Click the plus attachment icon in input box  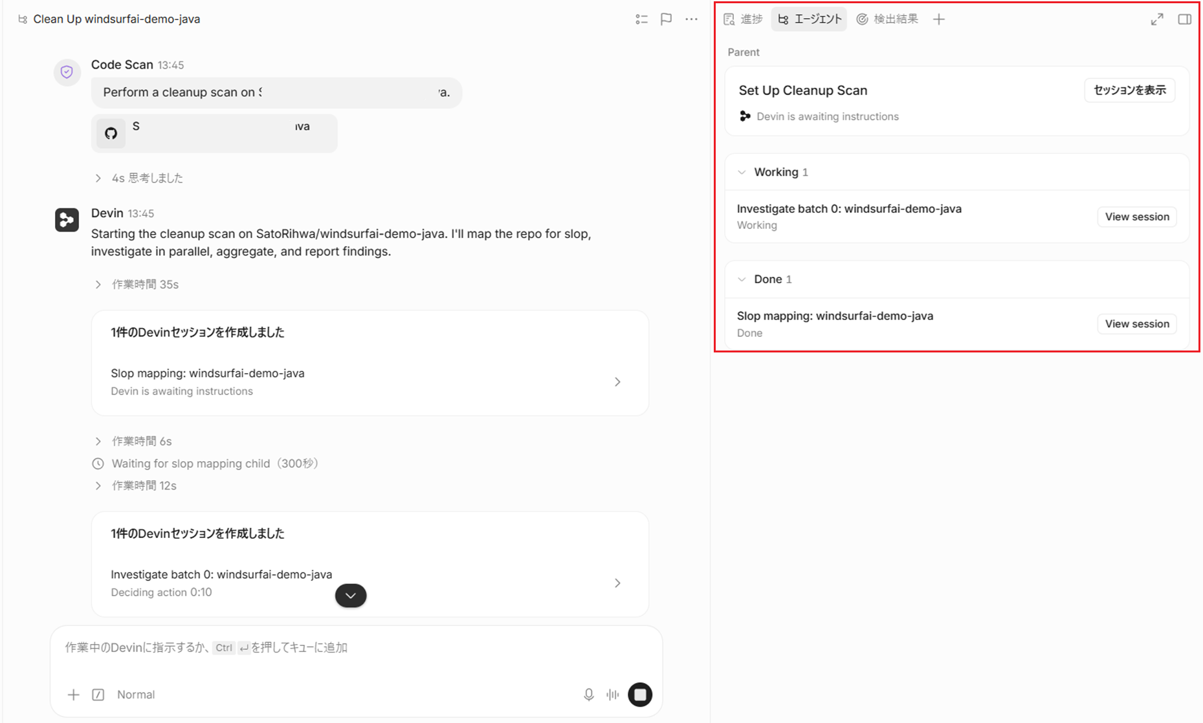tap(74, 695)
